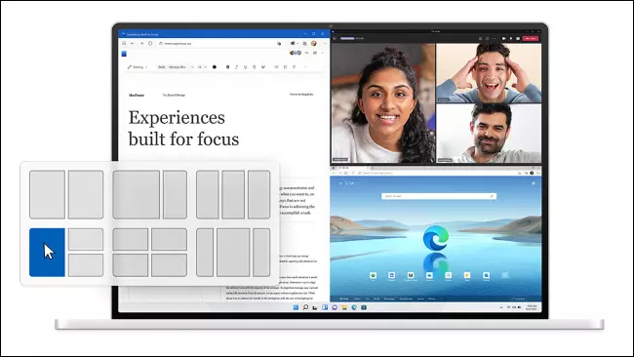The width and height of the screenshot is (634, 357).
Task: Toggle bold formatting in document toolbar
Action: pos(227,67)
